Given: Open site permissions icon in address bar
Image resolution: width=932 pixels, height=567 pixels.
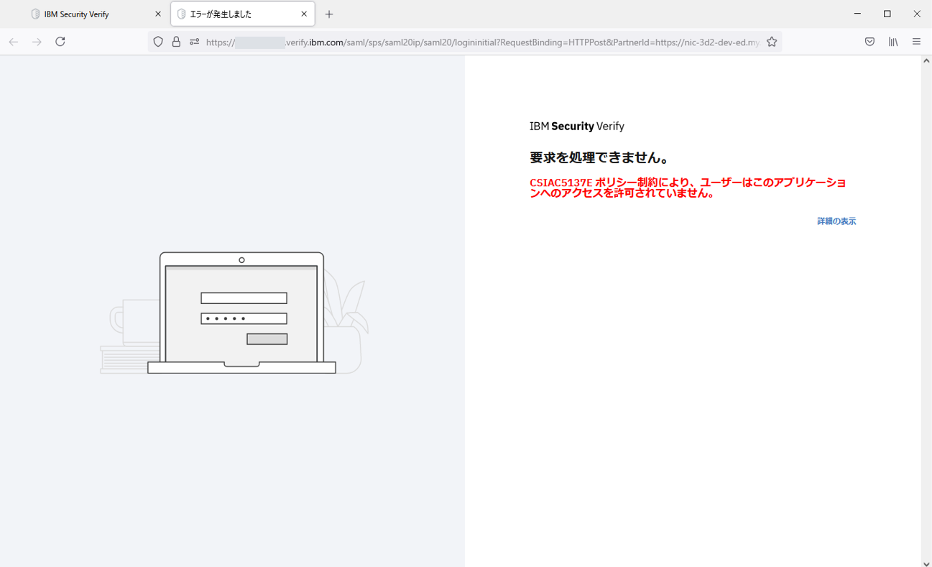Looking at the screenshot, I should pyautogui.click(x=194, y=42).
